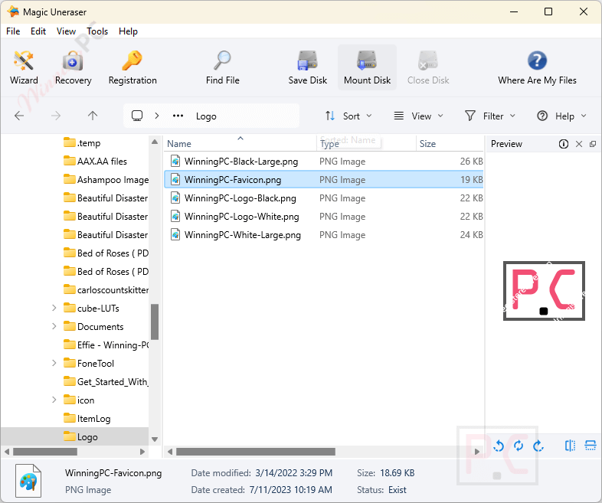The width and height of the screenshot is (602, 503).
Task: Click the preview info icon
Action: (x=563, y=144)
